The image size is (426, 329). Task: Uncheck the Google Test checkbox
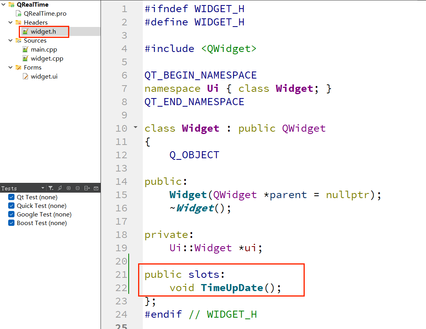click(11, 214)
